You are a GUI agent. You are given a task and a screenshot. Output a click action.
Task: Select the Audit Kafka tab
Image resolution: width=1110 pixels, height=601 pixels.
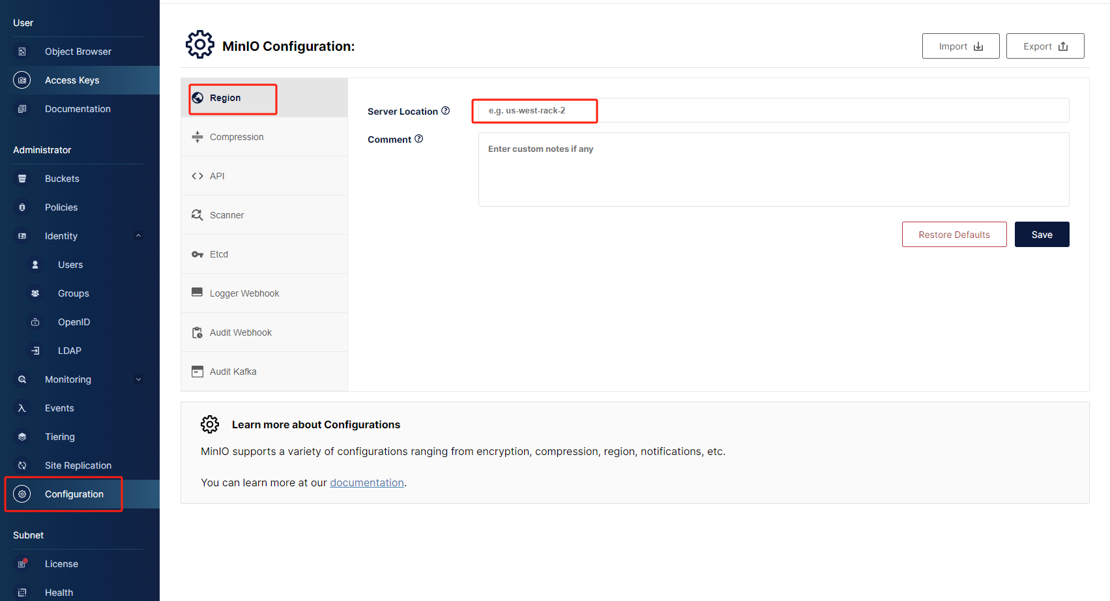264,372
